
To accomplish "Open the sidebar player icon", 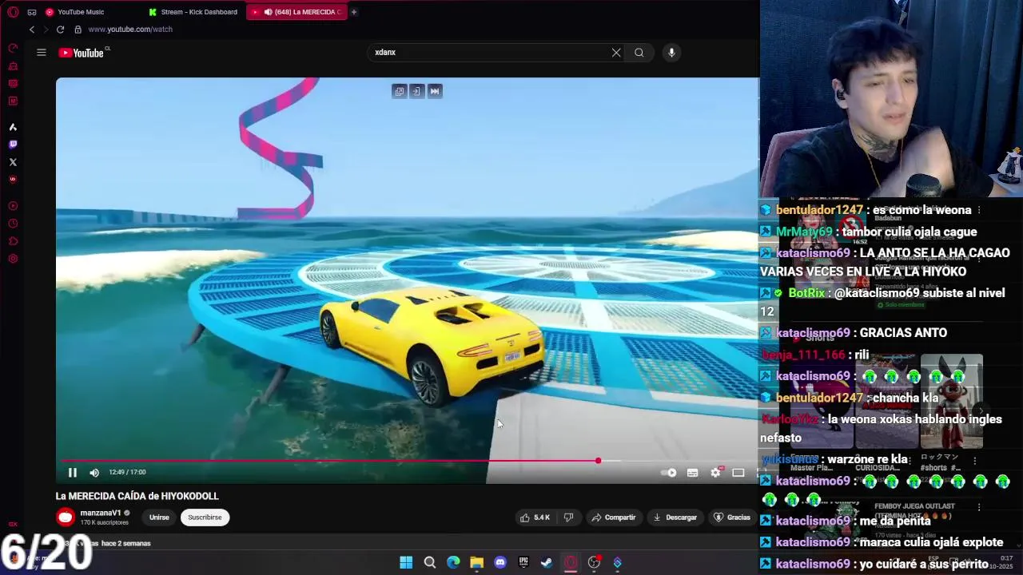I will (x=13, y=206).
